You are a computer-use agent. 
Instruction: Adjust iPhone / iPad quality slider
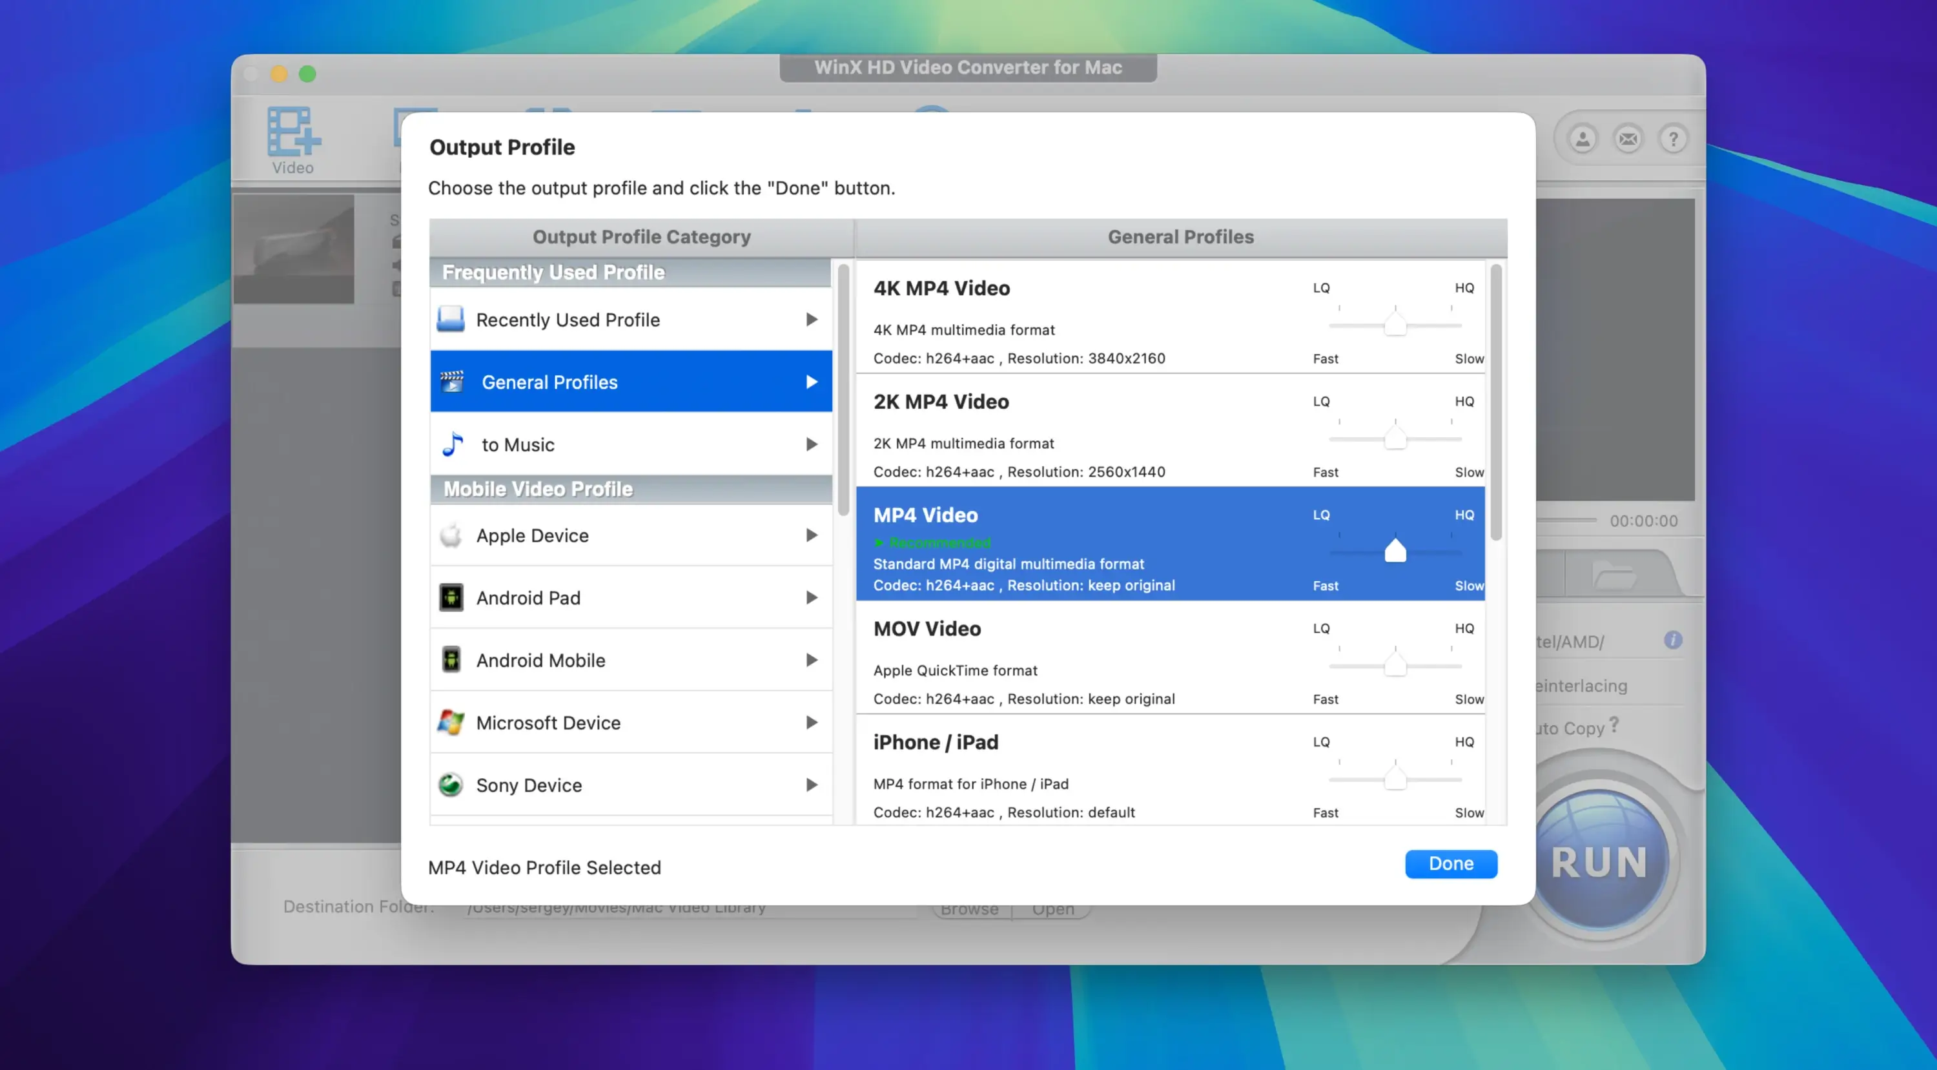click(1395, 779)
